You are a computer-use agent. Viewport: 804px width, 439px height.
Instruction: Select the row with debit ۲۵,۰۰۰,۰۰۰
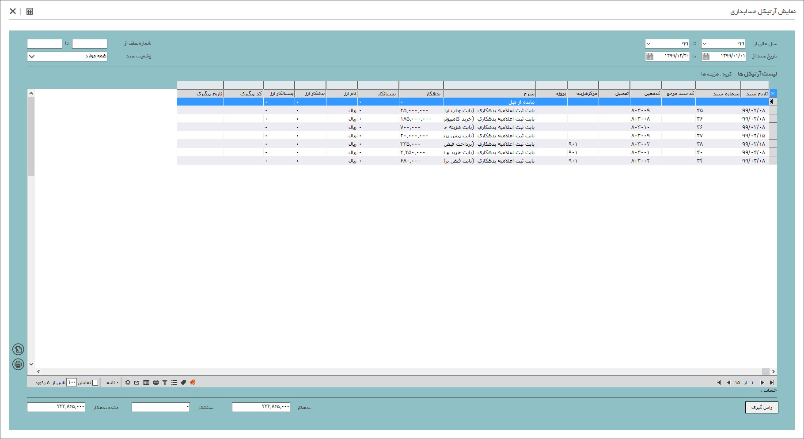(x=473, y=110)
